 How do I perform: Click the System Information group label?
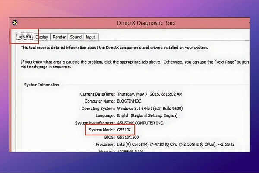tap(41, 85)
